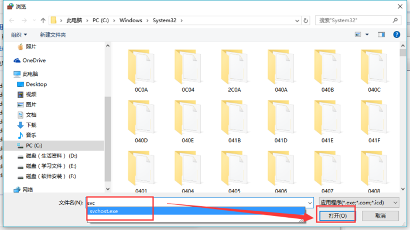Click the file list vertical scrollbar thumb
Viewport: 410px width, 230px height.
403,53
